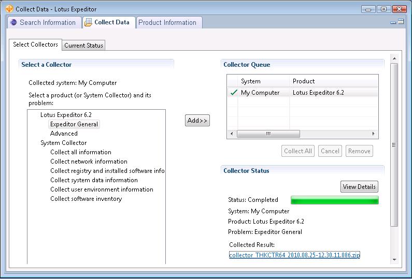The width and height of the screenshot is (412, 279).
Task: Click the main panel vertical scrollbar thumb
Action: click(394, 144)
